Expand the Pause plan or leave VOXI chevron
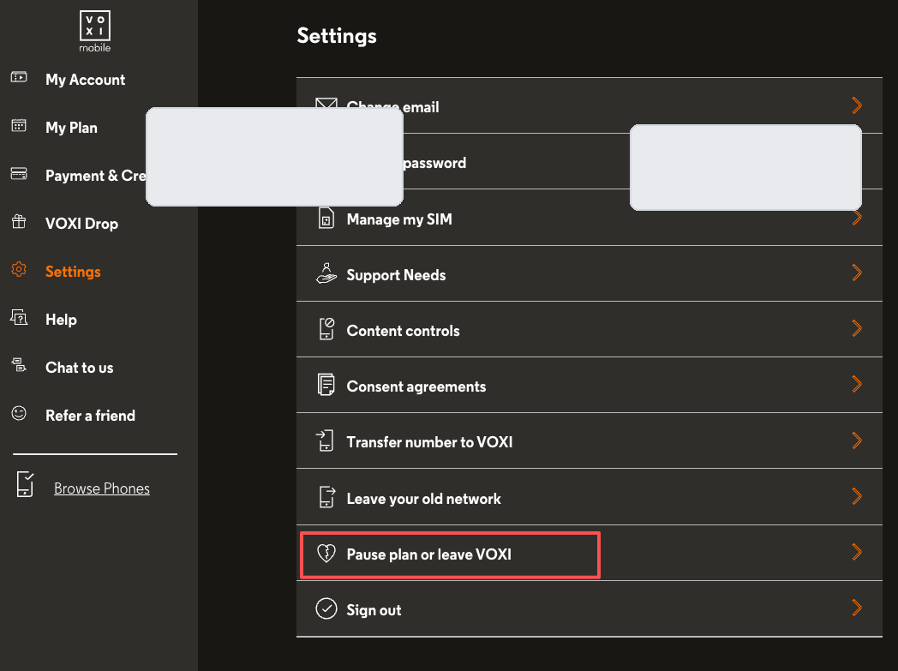 [x=857, y=552]
